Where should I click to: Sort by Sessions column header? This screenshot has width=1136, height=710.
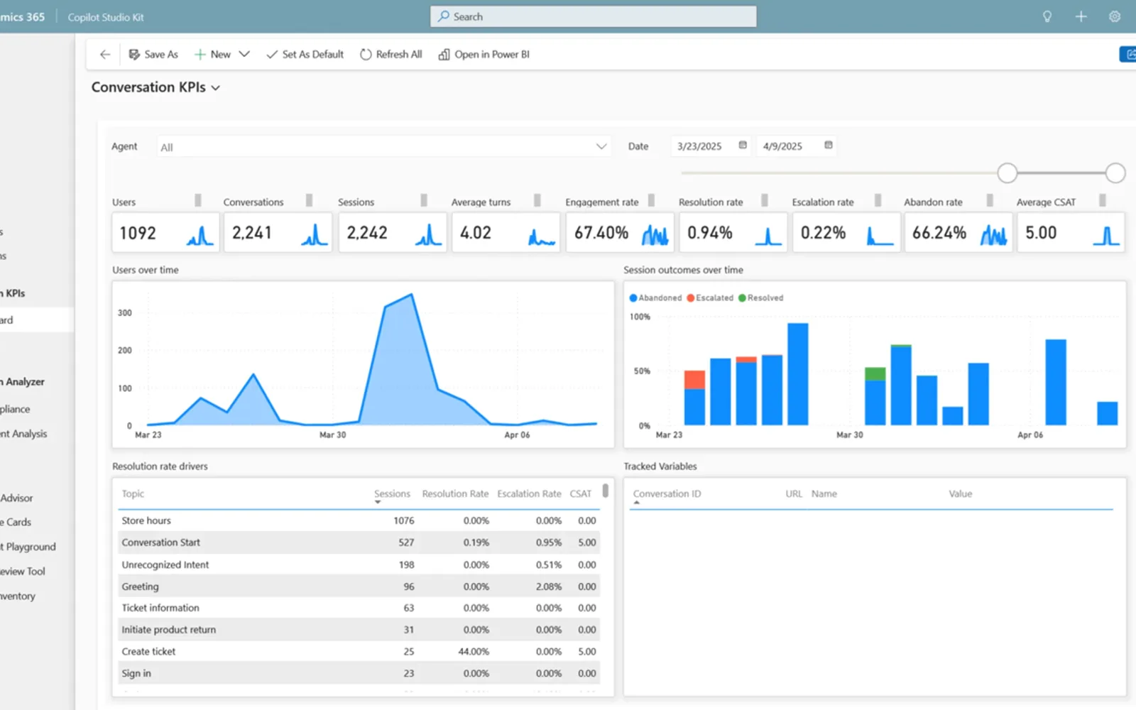click(x=392, y=494)
